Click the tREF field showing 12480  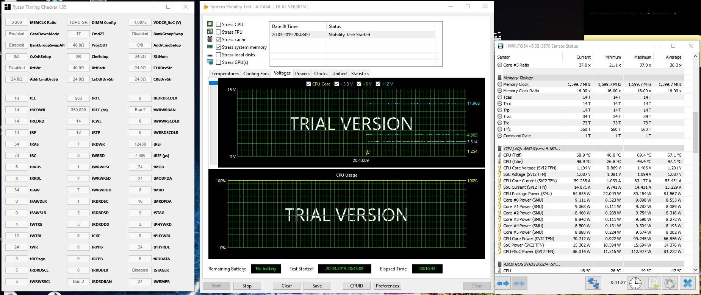(140, 144)
